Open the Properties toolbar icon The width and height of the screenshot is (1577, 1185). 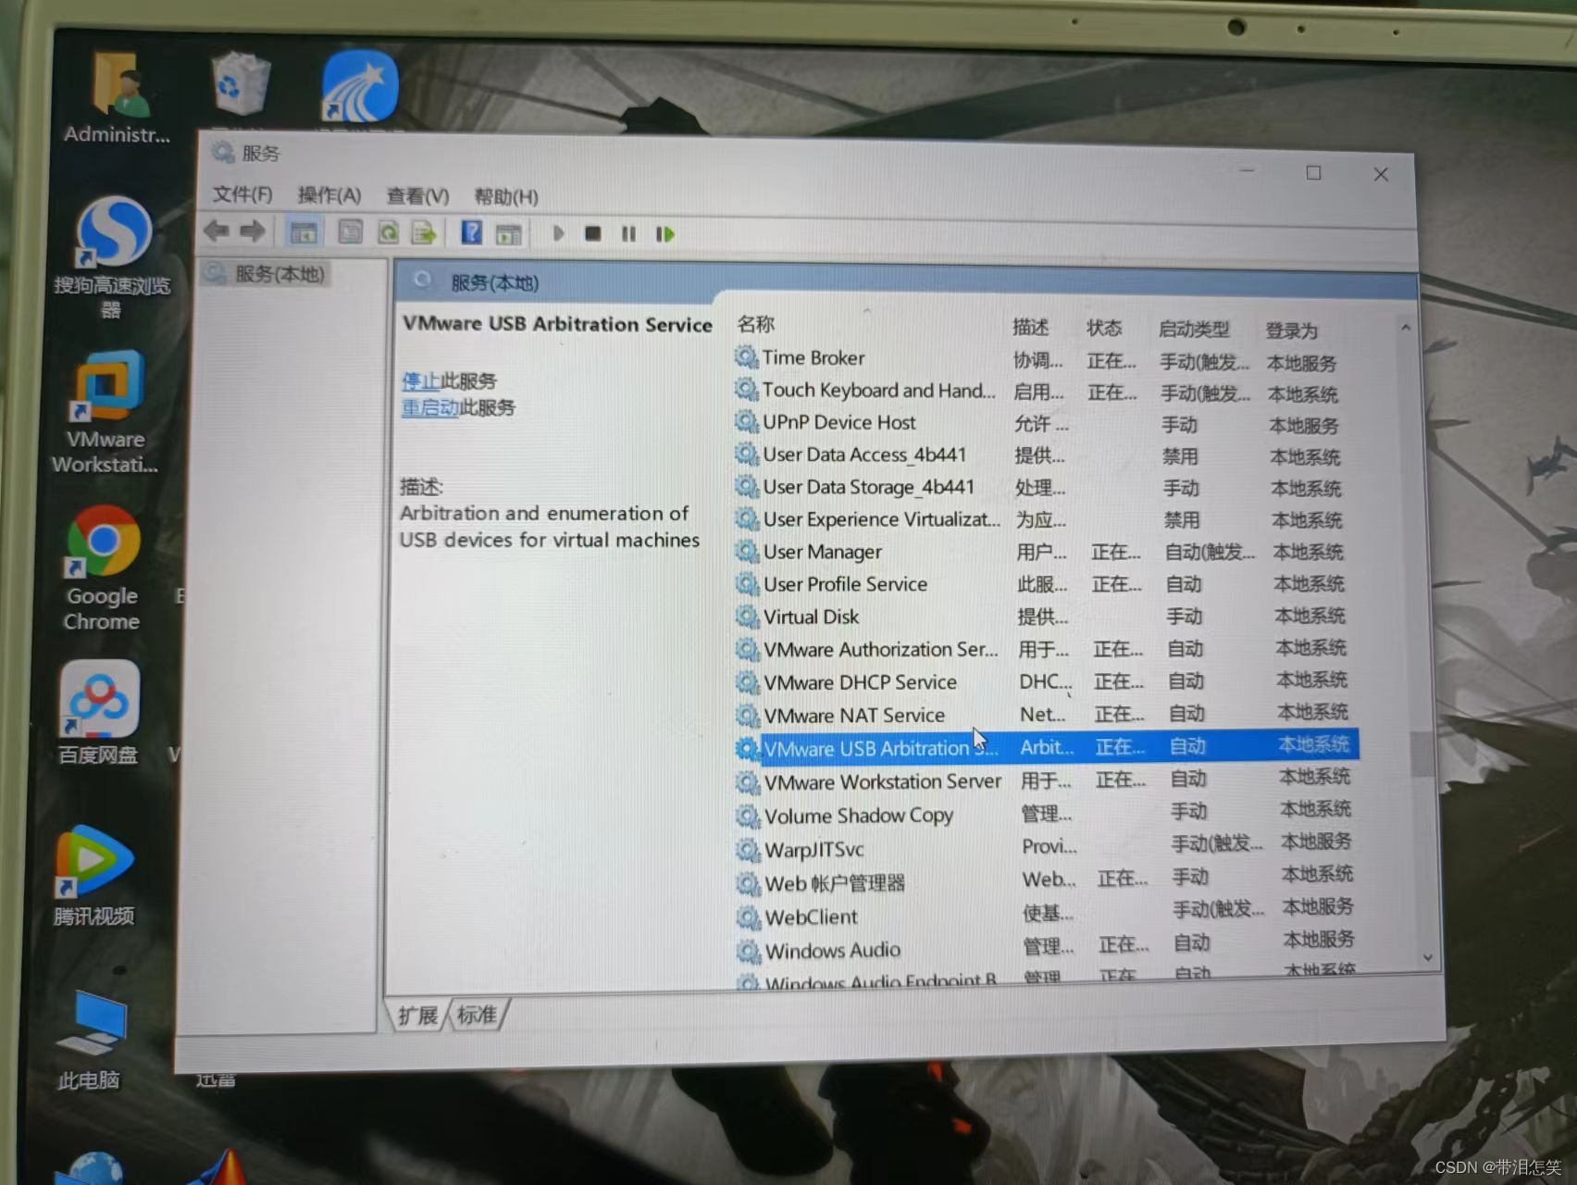pyautogui.click(x=350, y=231)
